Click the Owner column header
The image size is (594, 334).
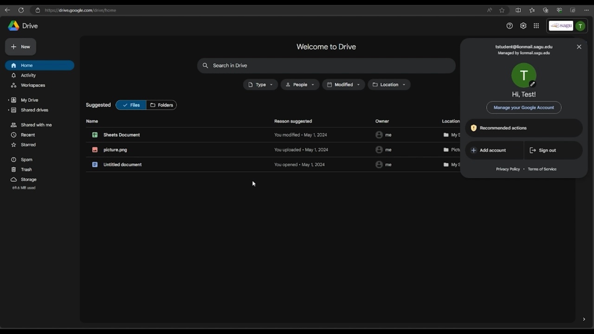(382, 121)
